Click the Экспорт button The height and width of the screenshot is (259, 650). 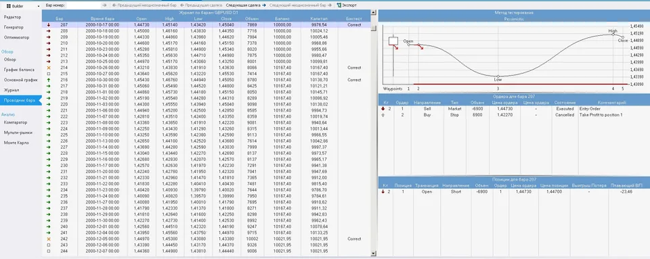click(347, 5)
